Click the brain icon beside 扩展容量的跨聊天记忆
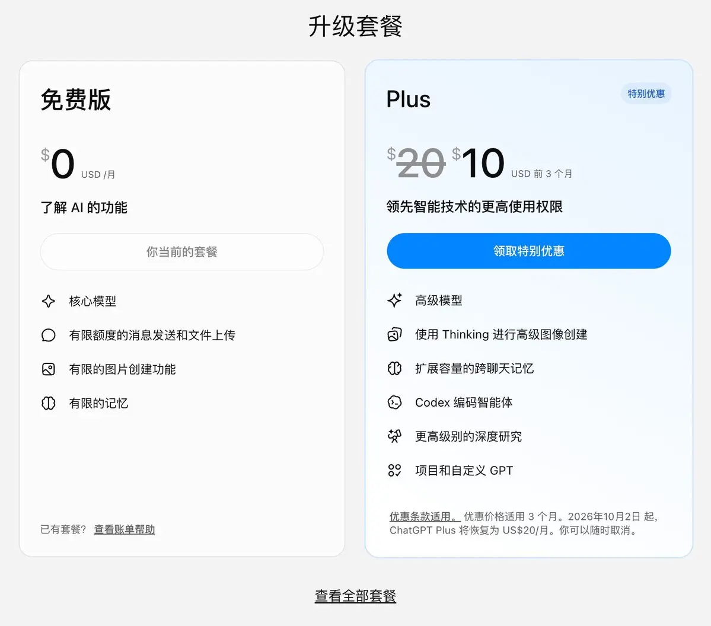This screenshot has width=711, height=626. coord(394,368)
